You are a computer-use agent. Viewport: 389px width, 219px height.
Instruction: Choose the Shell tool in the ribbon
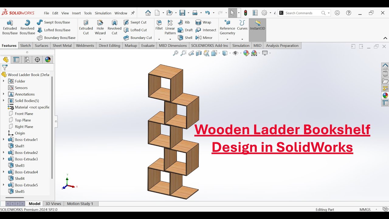[185, 38]
